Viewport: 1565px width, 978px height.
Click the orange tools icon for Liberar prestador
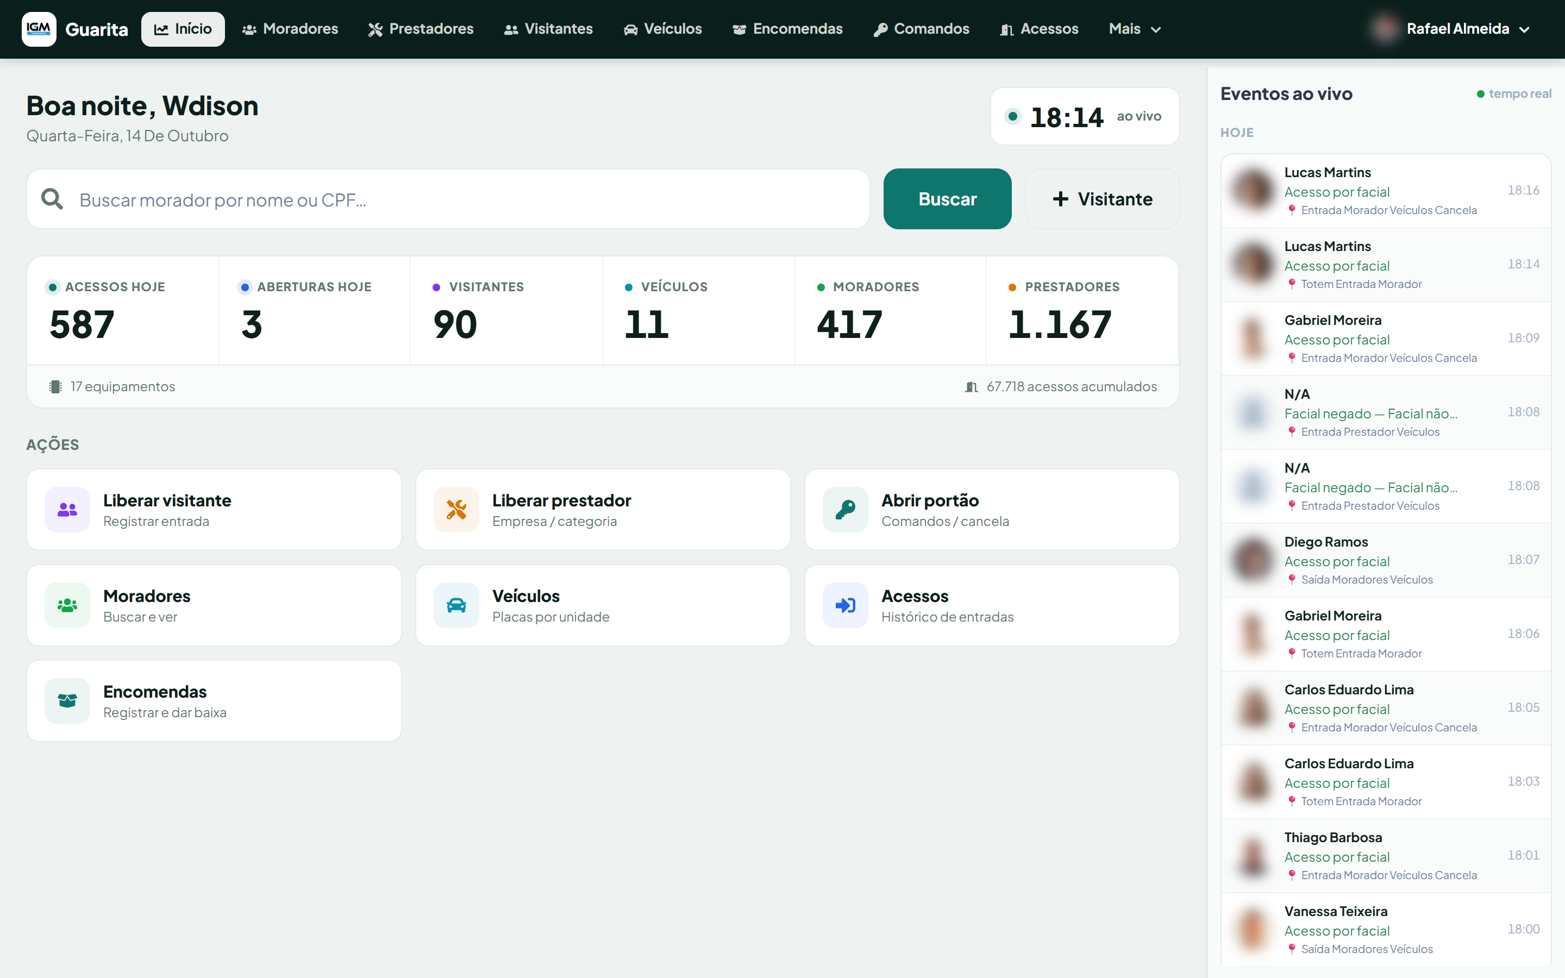click(x=456, y=510)
